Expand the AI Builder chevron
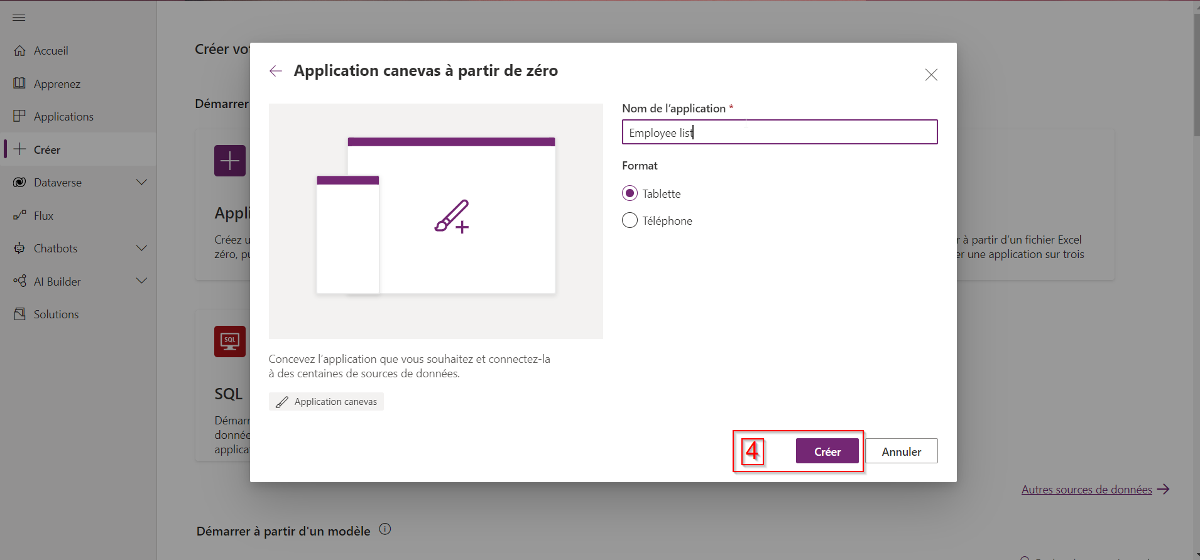1200x560 pixels. 141,281
